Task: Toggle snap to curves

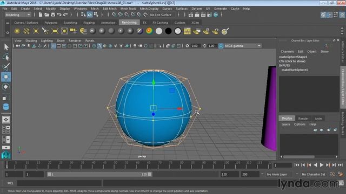Action: click(x=120, y=15)
